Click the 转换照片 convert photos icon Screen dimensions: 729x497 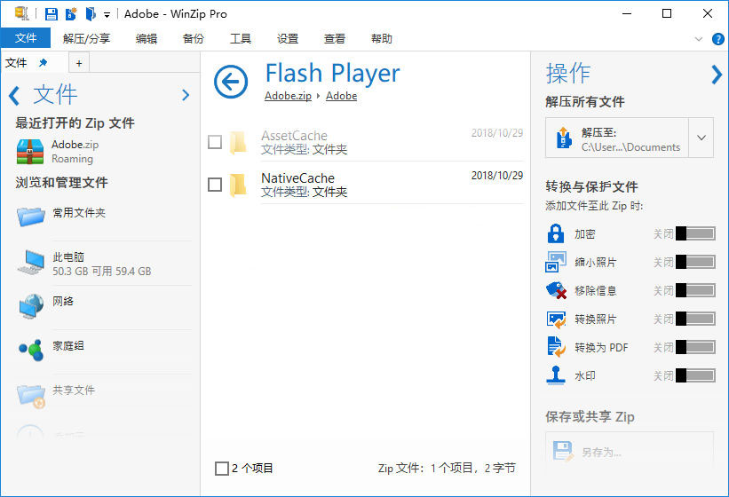[556, 319]
